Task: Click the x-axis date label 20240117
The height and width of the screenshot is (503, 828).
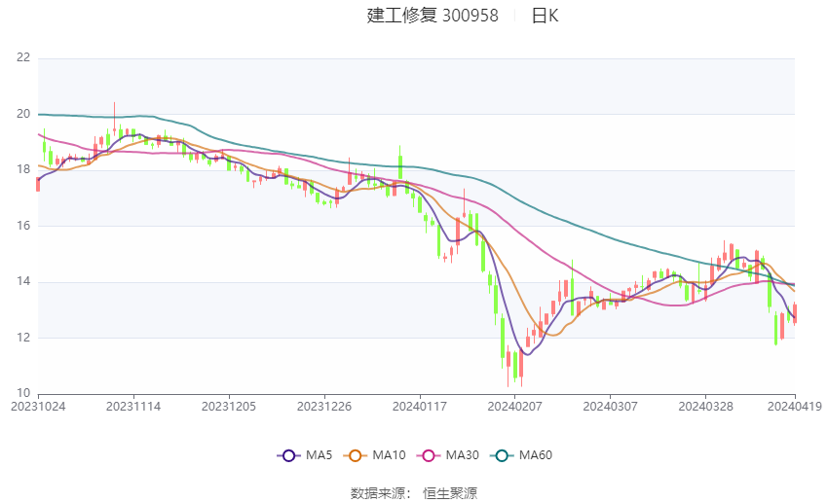Action: (x=420, y=407)
